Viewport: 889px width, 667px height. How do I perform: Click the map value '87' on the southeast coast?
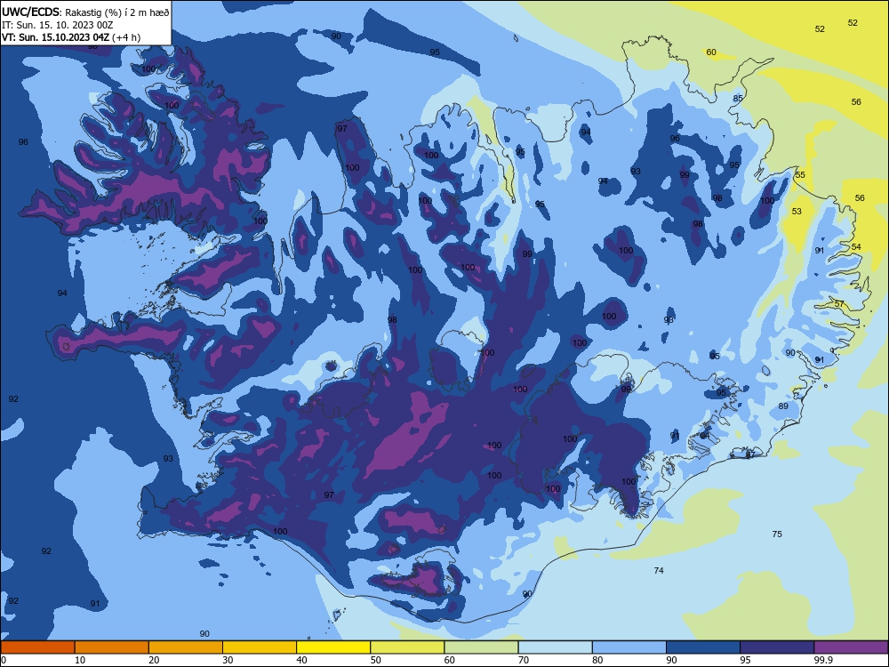750,454
